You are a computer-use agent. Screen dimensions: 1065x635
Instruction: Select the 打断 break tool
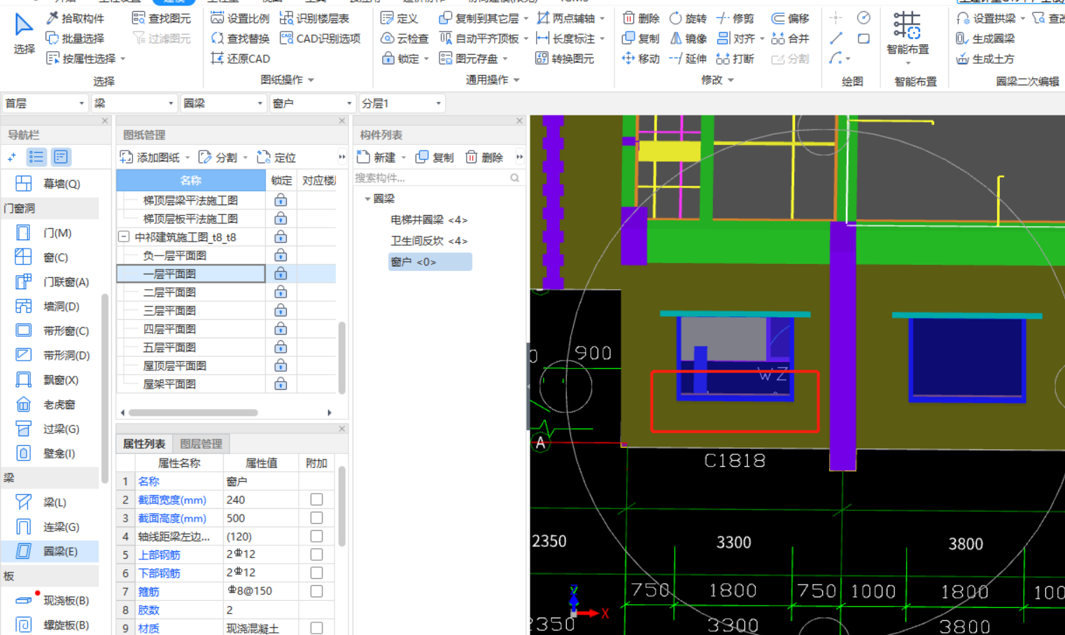point(735,59)
